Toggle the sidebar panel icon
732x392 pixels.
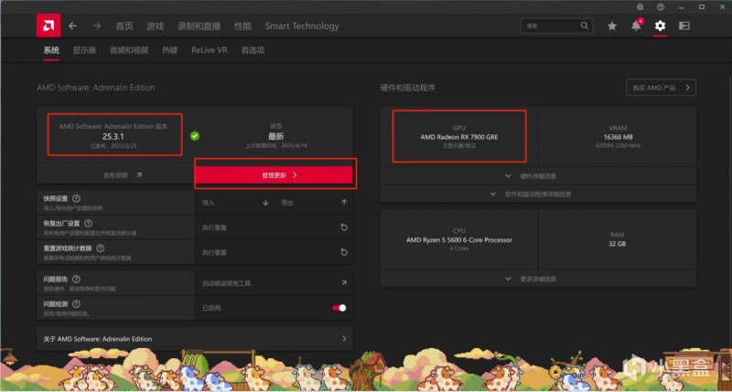(x=684, y=26)
